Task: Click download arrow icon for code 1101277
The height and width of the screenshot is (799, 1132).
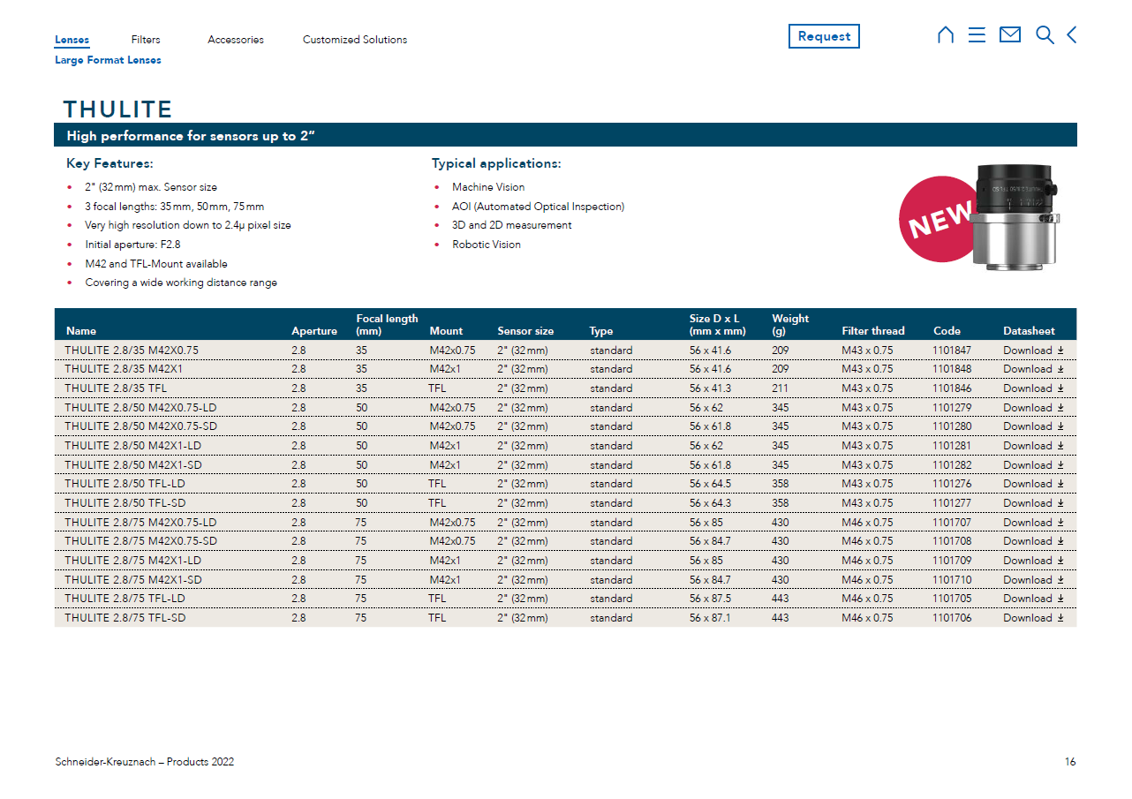Action: [x=1060, y=503]
